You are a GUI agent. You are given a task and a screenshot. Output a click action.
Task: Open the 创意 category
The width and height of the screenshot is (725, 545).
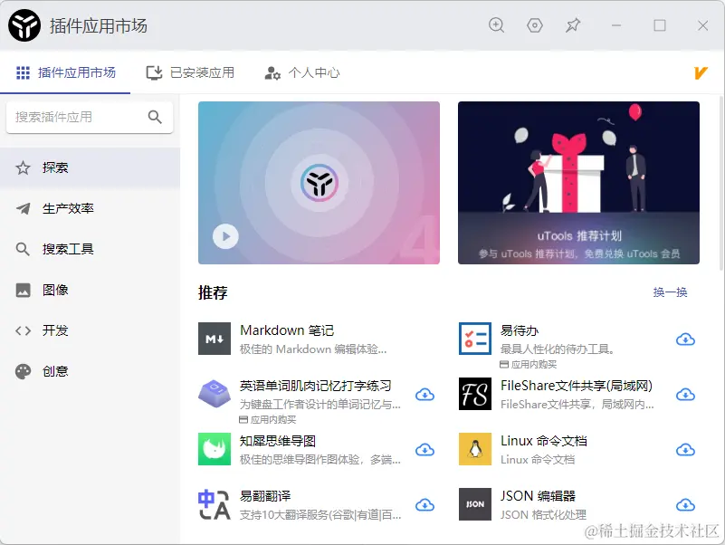91,371
